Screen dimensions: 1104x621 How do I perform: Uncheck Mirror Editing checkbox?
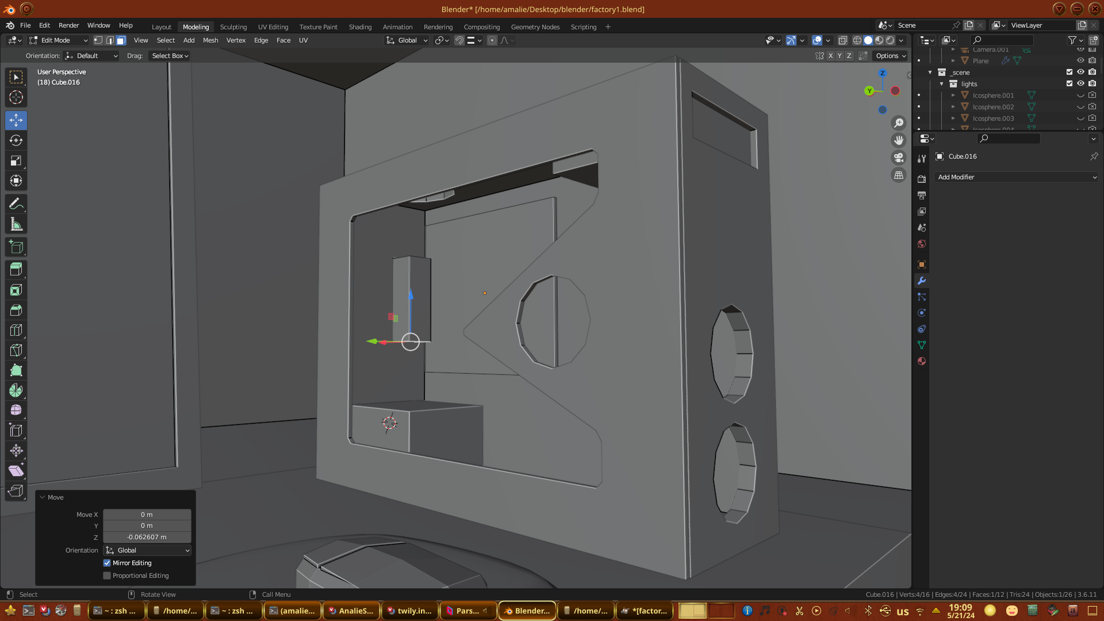pos(107,563)
